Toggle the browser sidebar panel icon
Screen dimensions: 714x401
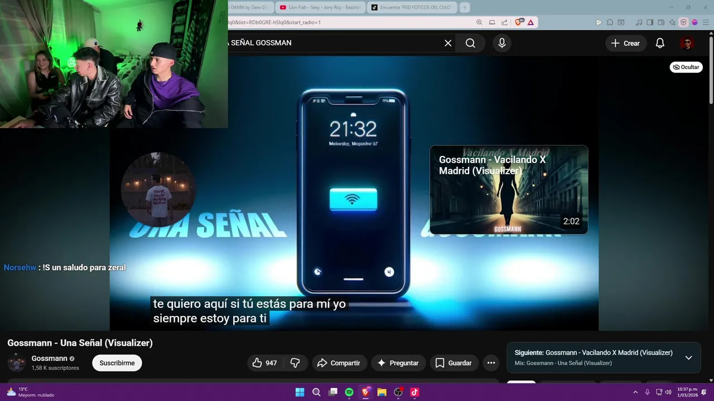point(650,22)
